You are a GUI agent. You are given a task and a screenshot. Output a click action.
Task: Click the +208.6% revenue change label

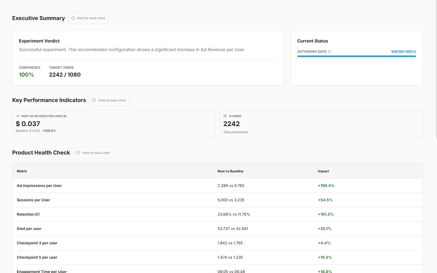(x=49, y=131)
